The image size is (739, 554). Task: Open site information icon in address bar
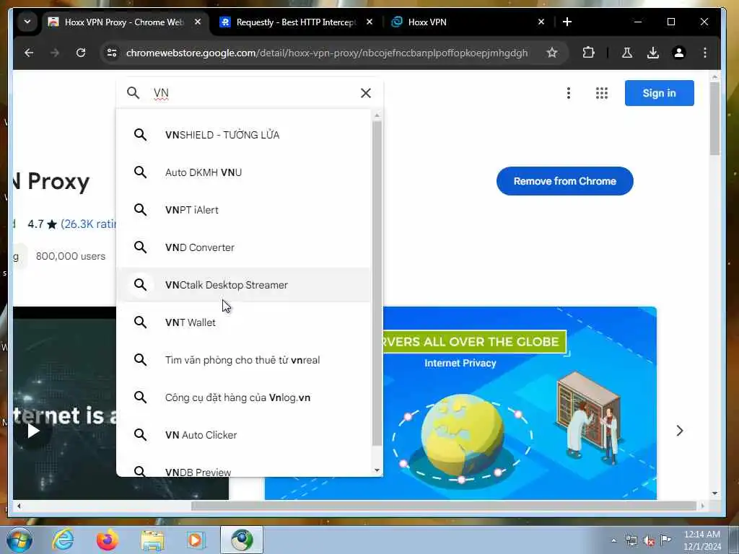click(x=112, y=53)
